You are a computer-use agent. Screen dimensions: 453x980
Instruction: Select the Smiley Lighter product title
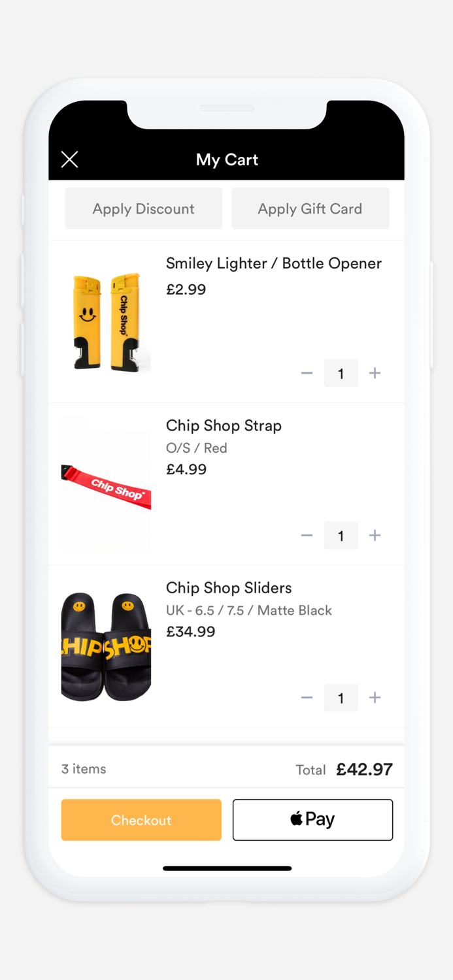[x=273, y=263]
